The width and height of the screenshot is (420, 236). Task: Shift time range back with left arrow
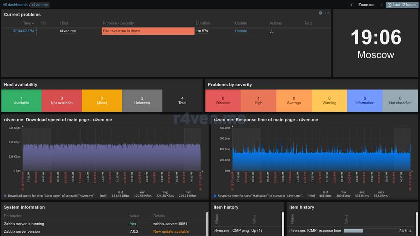352,5
